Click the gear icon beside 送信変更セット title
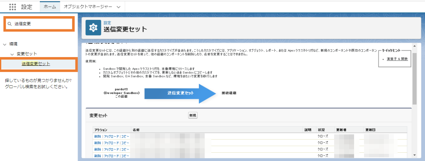Screen dimensions: 425x161 93,28
